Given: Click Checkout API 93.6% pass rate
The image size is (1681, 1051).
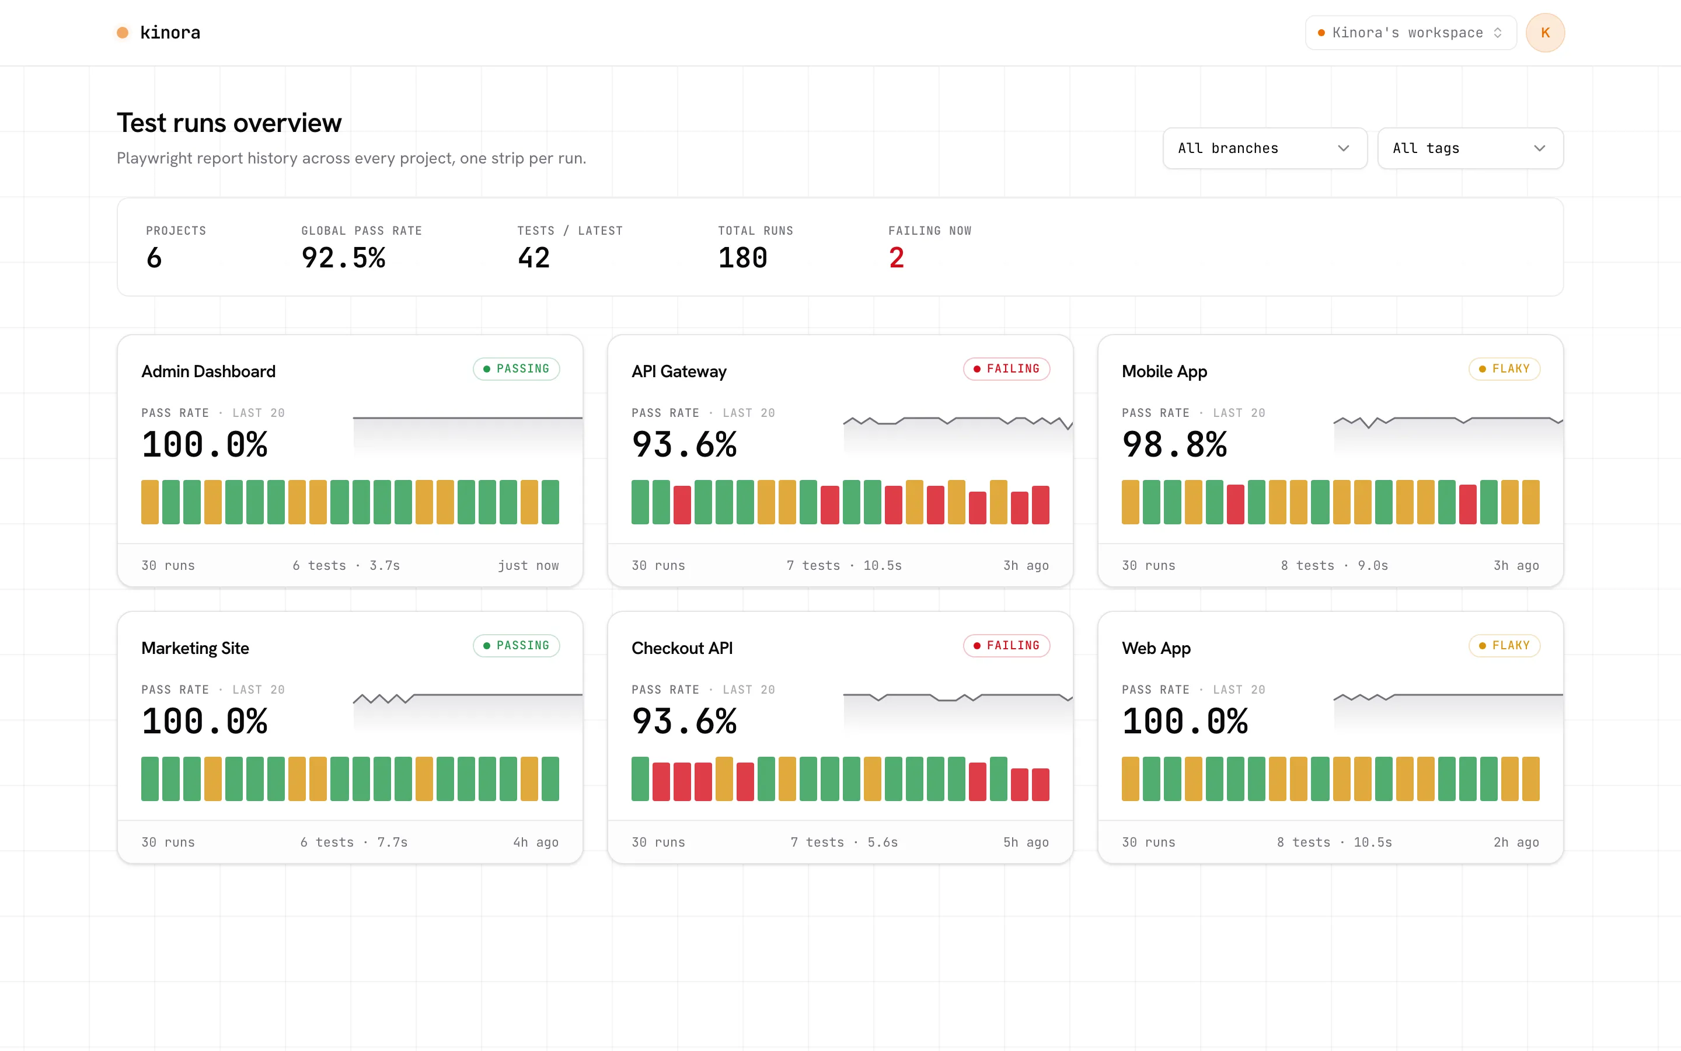Looking at the screenshot, I should 684,722.
